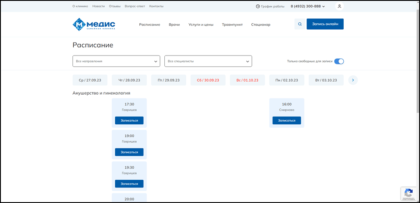The height and width of the screenshot is (203, 420).
Task: Open the Все специалисты dropdown
Action: (x=208, y=61)
